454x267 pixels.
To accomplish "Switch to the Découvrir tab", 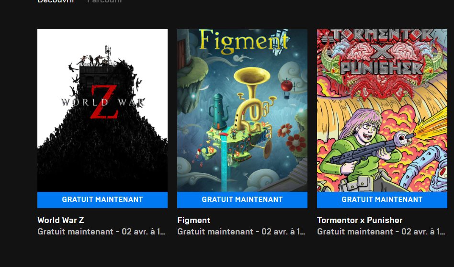I will 56,1.
